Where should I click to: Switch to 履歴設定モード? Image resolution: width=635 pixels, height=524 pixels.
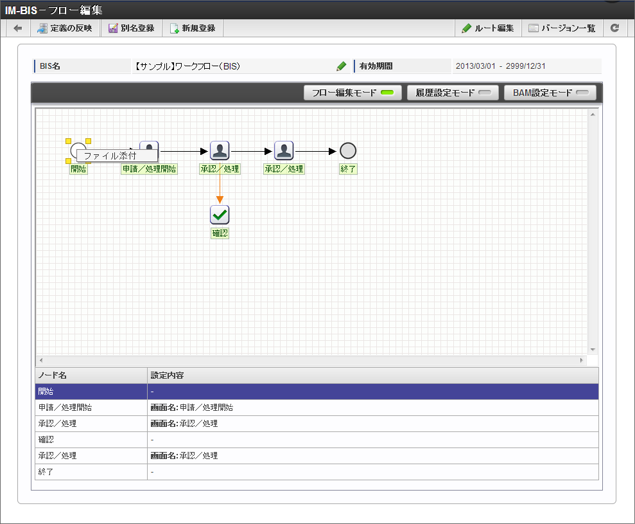(x=453, y=93)
